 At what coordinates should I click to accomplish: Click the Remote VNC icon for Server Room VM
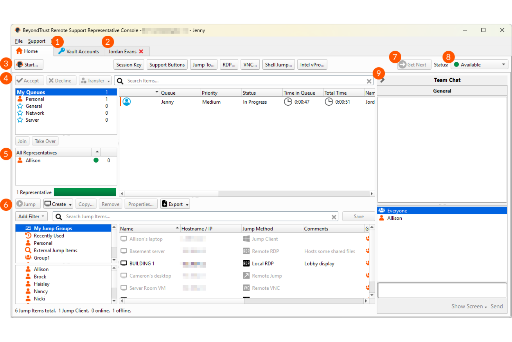[x=246, y=288]
